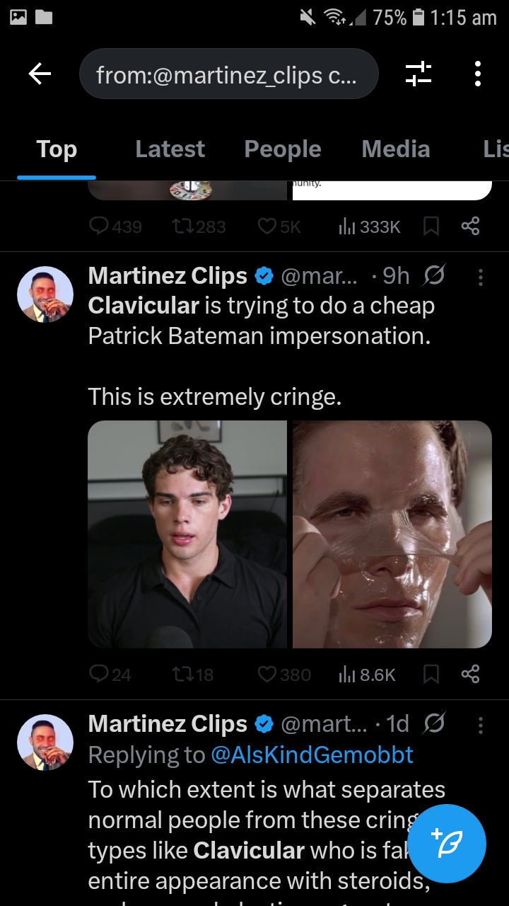Open Martinez Clips profile from the 9h post
This screenshot has width=509, height=906.
[45, 294]
